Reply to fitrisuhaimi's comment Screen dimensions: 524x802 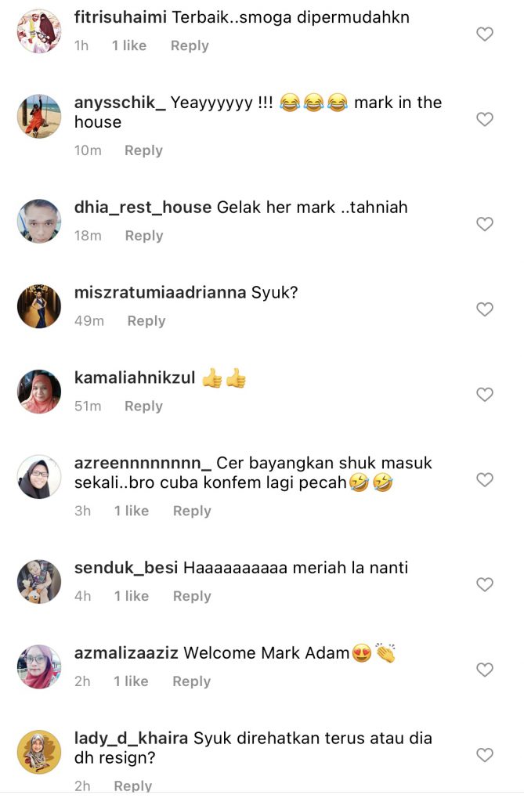(x=190, y=45)
